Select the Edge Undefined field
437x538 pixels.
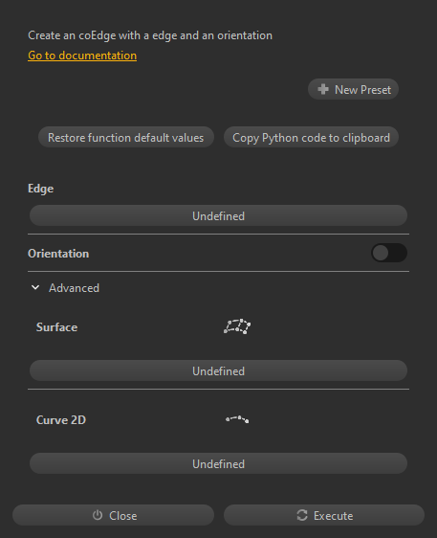(x=218, y=215)
